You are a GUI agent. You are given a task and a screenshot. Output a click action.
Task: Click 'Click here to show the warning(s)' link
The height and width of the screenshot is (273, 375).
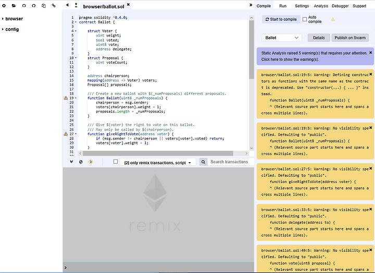(290, 59)
